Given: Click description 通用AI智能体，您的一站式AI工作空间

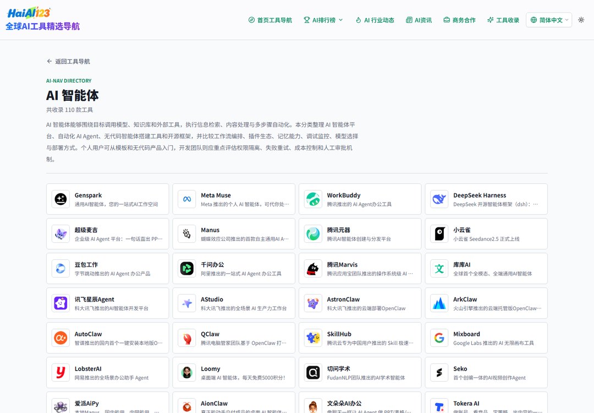Looking at the screenshot, I should (116, 204).
